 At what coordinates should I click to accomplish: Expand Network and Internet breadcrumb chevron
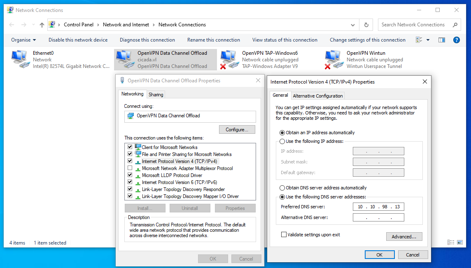pos(154,25)
